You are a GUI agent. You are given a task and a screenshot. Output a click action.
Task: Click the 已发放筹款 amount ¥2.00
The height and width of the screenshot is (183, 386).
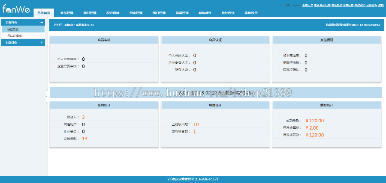tap(312, 128)
